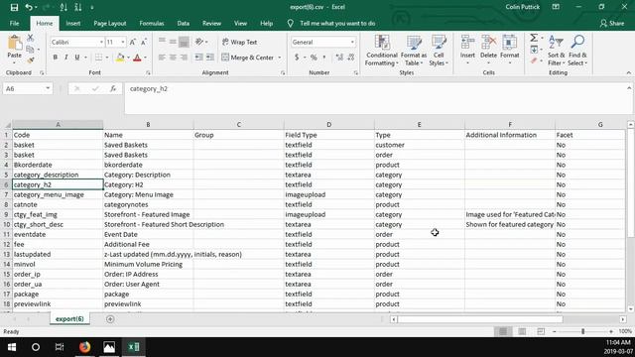Open the Merge & Center dropdown arrow
This screenshot has width=635, height=357.
pyautogui.click(x=280, y=58)
